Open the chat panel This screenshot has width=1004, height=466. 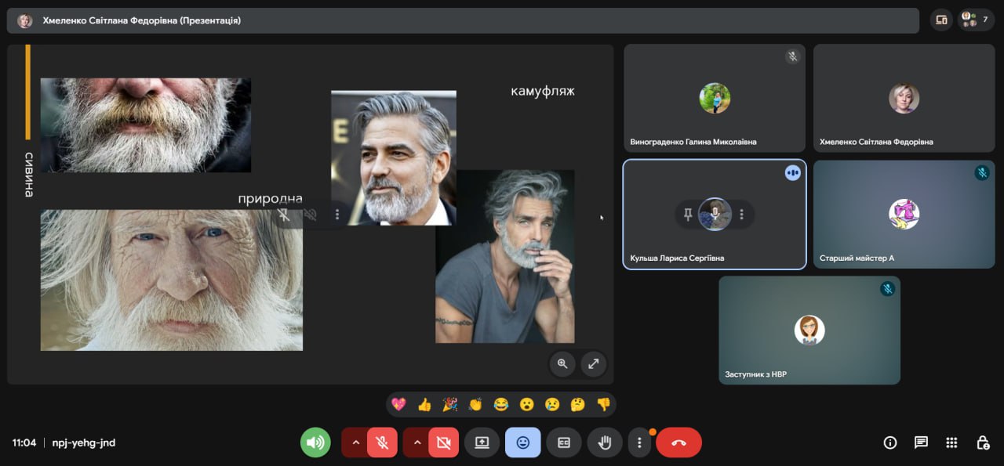click(921, 443)
